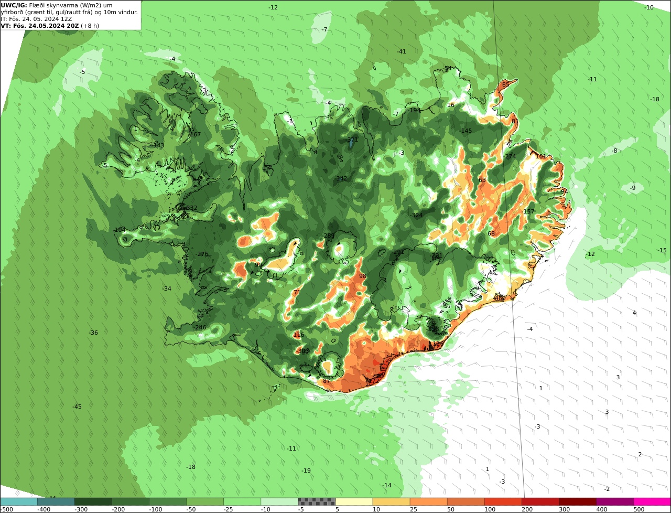Click the '126' value on southeast coast
The image size is (671, 513).
438,344
